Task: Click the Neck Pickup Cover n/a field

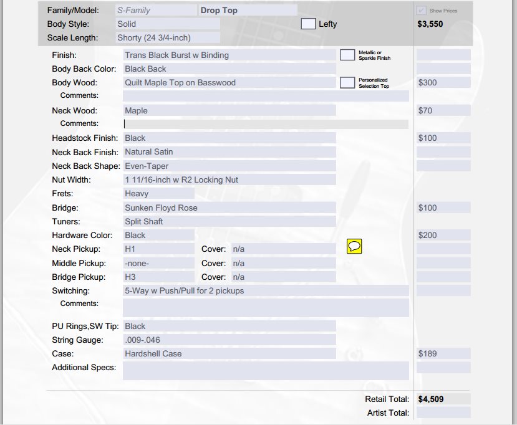Action: tap(283, 249)
